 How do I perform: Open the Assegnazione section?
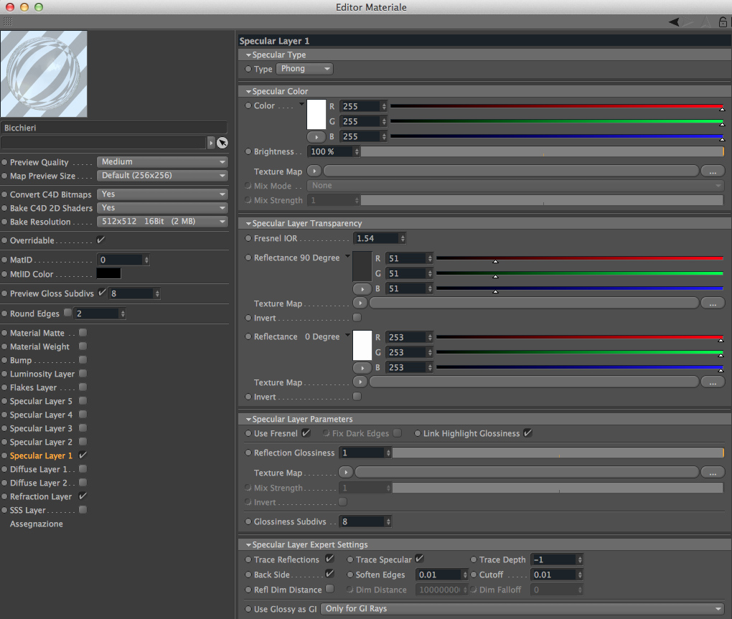click(x=37, y=524)
